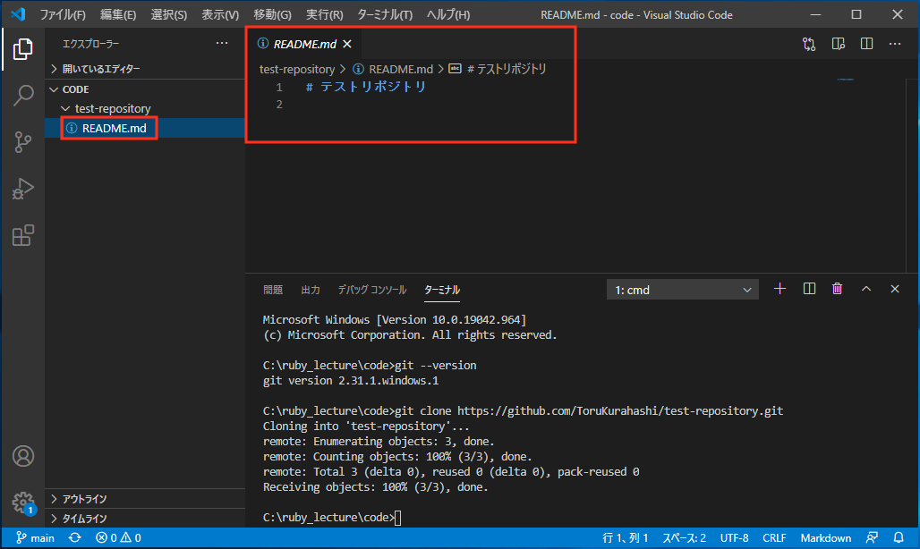This screenshot has width=920, height=549.
Task: Open editor more actions ellipsis
Action: click(x=894, y=44)
